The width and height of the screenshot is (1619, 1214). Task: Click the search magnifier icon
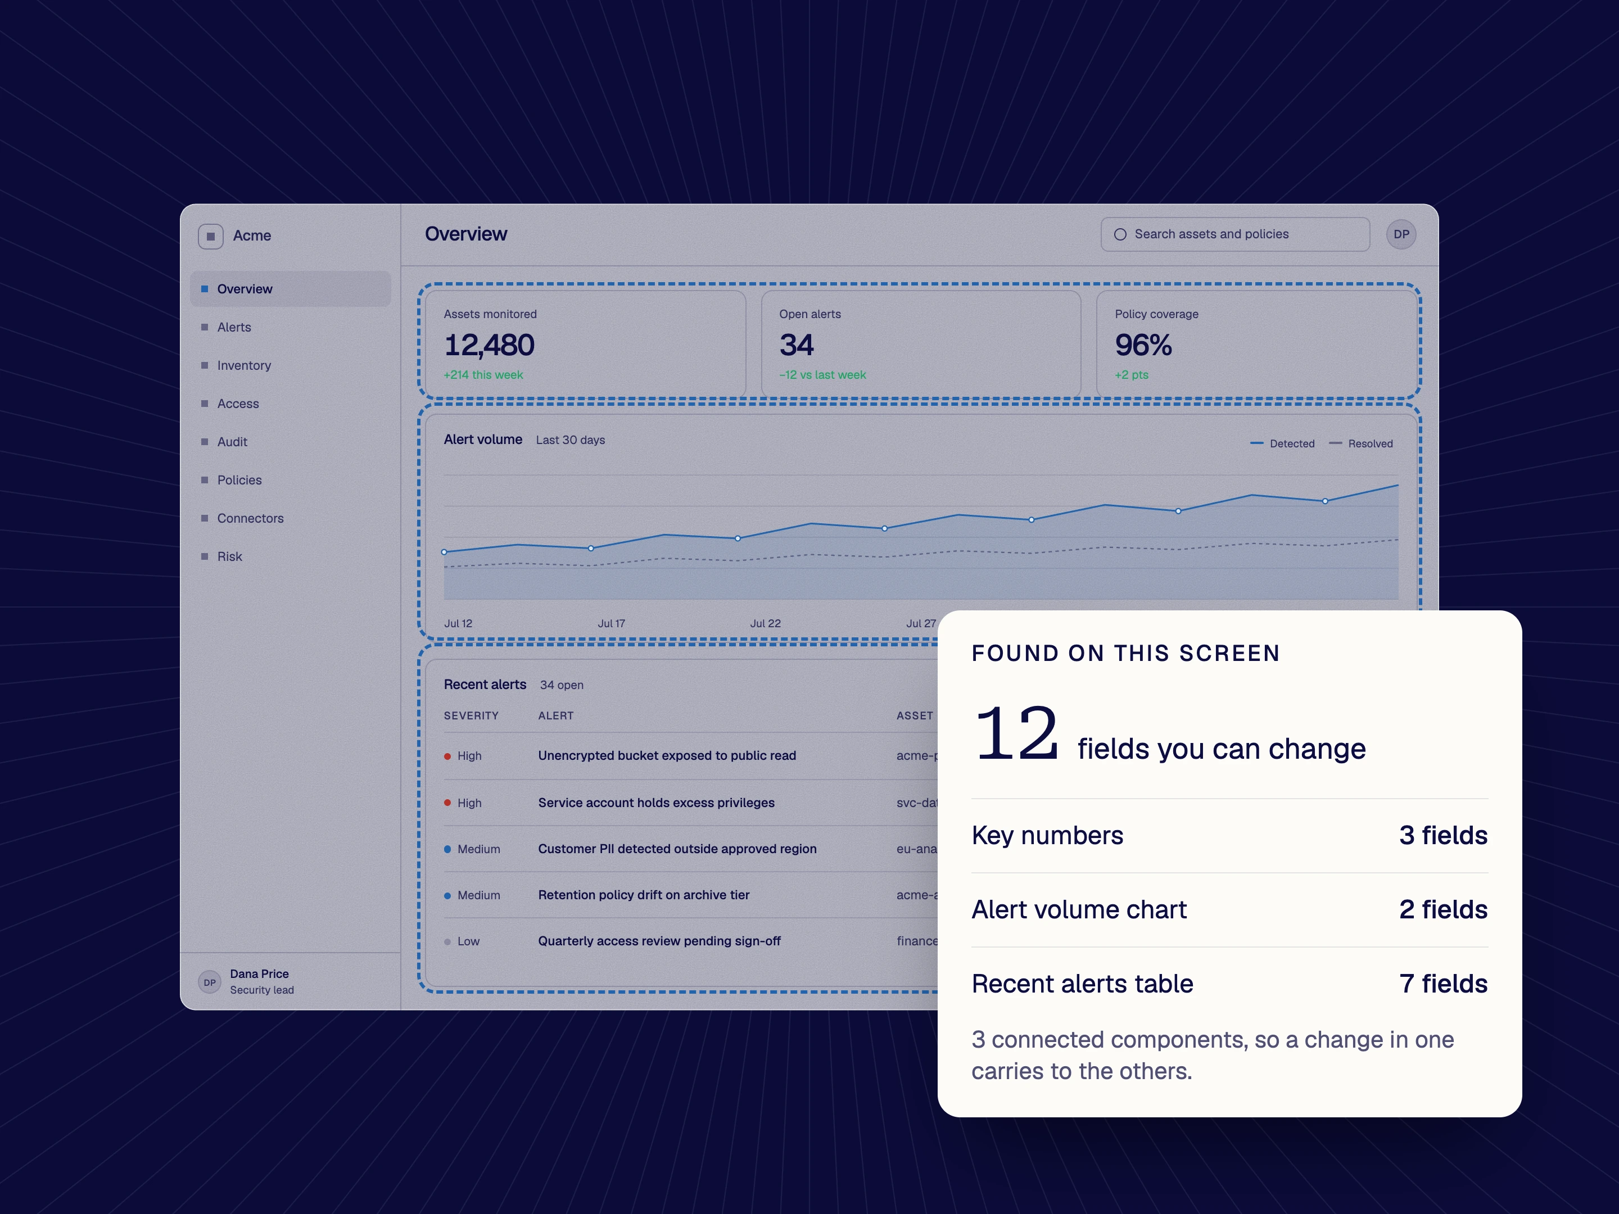coord(1120,234)
